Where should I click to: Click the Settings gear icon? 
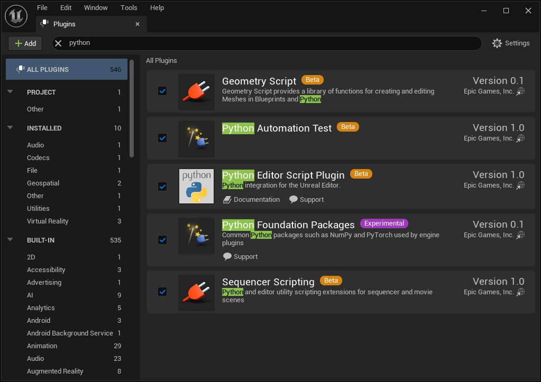pos(497,43)
